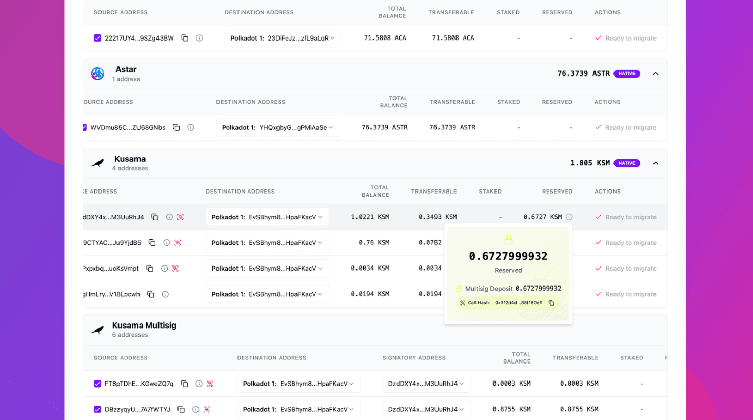
Task: Show info for address 22217UY4...9SZg43BW
Action: click(199, 38)
